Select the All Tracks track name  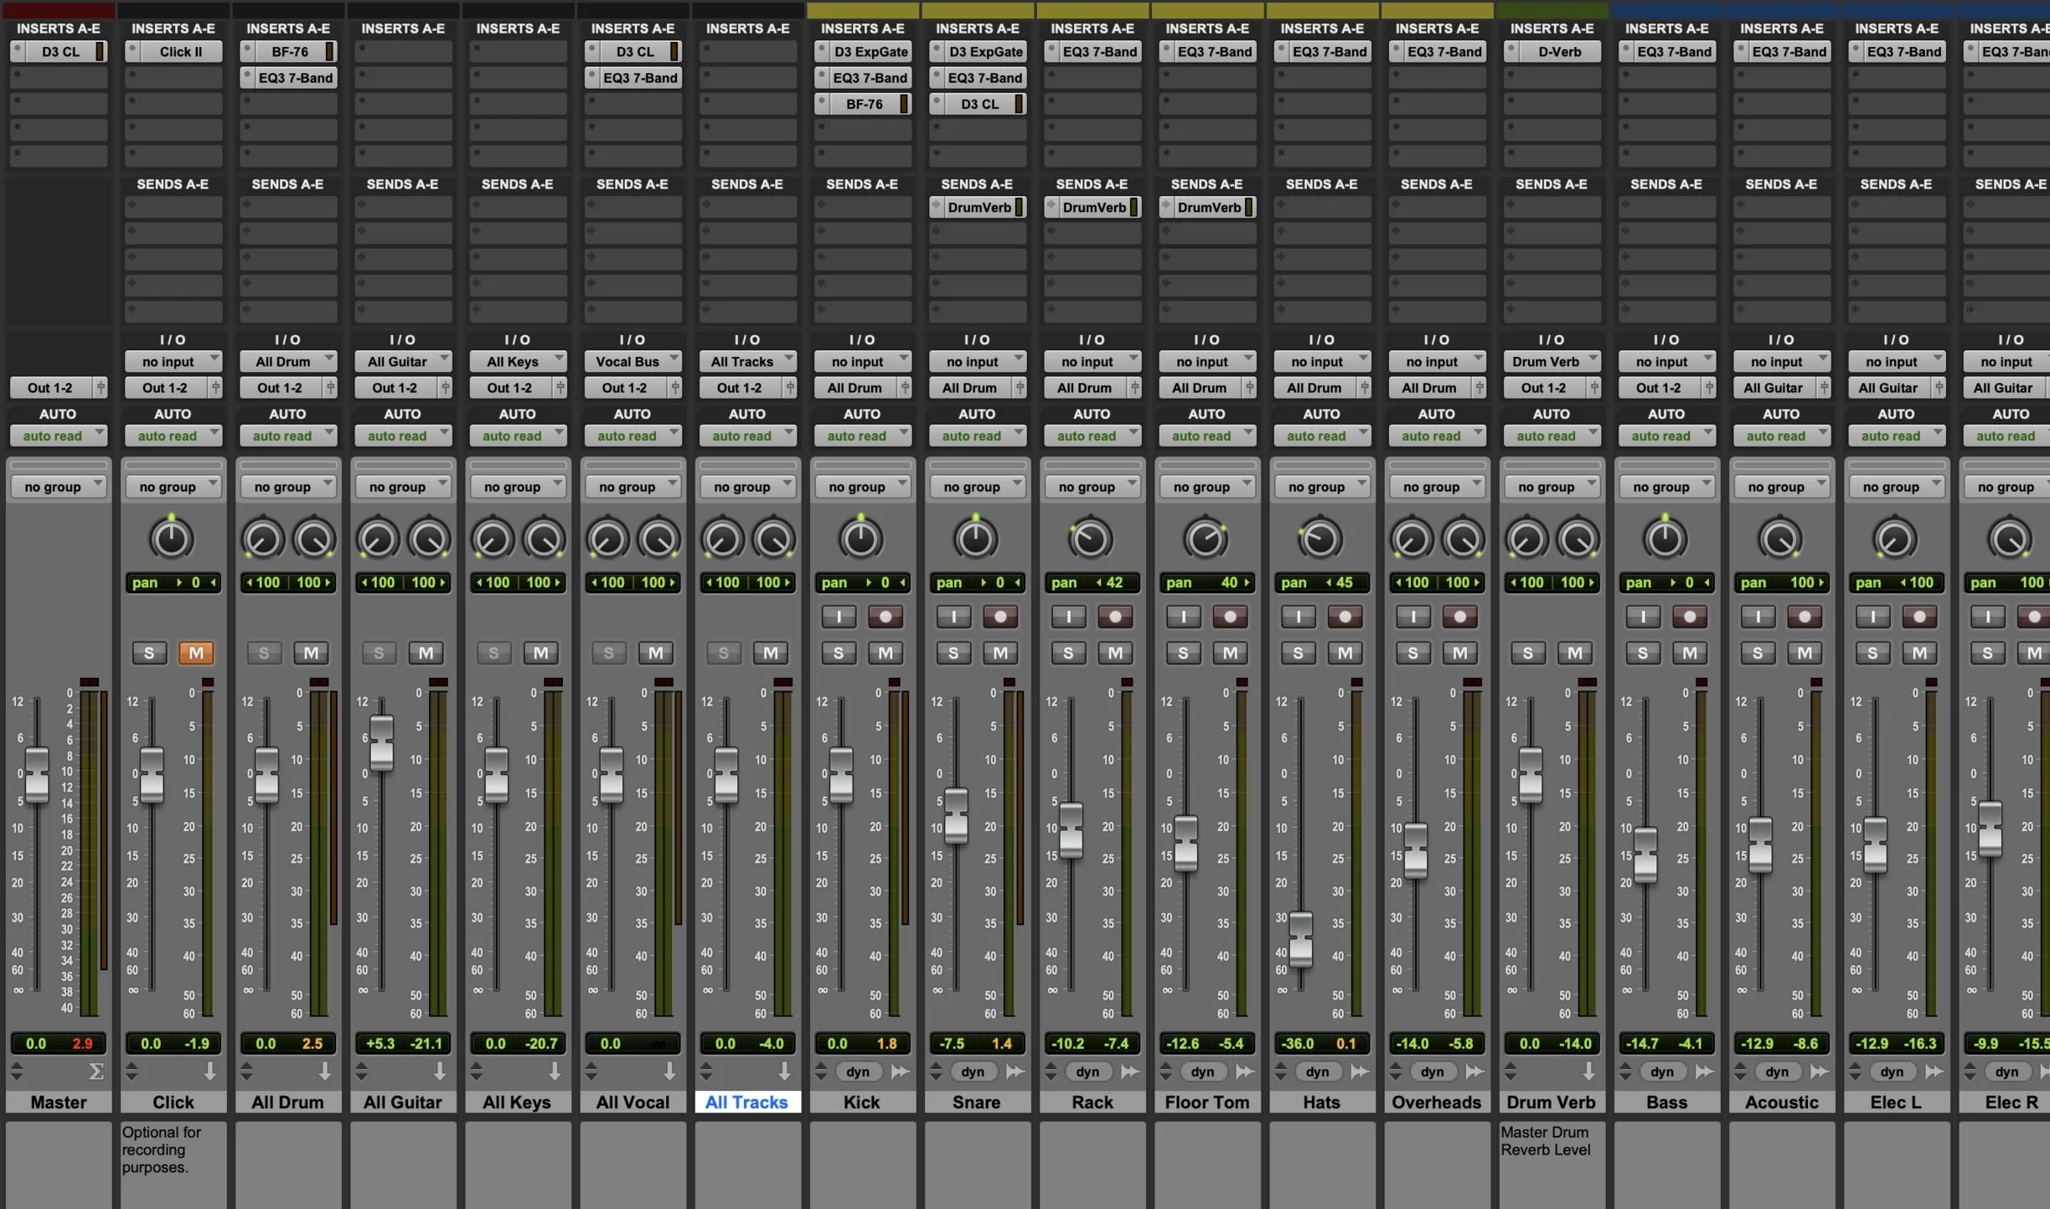point(746,1102)
